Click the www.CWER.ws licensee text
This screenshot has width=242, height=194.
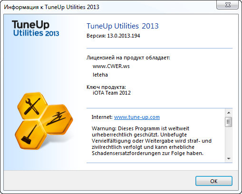pyautogui.click(x=111, y=66)
